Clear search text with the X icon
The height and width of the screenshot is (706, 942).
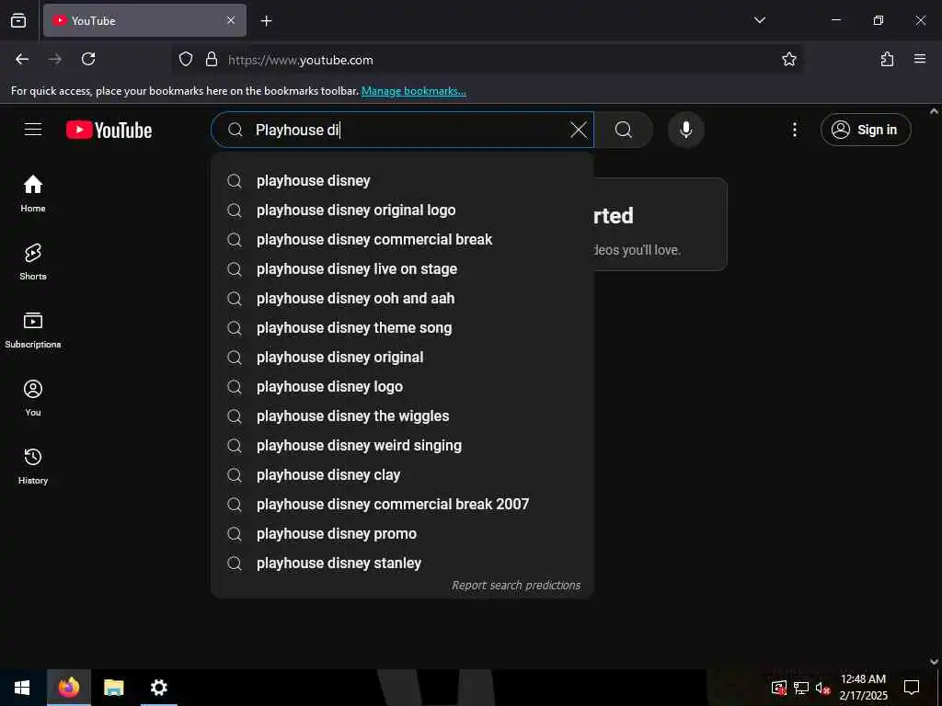(x=579, y=130)
